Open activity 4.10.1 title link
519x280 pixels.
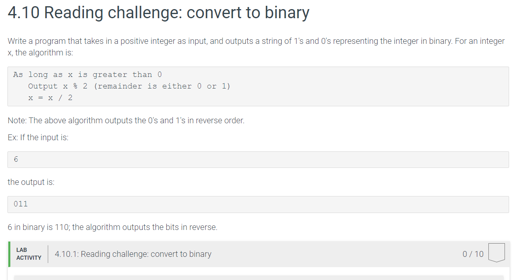click(134, 254)
